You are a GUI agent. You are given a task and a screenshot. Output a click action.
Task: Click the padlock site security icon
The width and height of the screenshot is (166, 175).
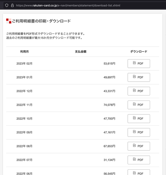pyautogui.click(x=12, y=5)
